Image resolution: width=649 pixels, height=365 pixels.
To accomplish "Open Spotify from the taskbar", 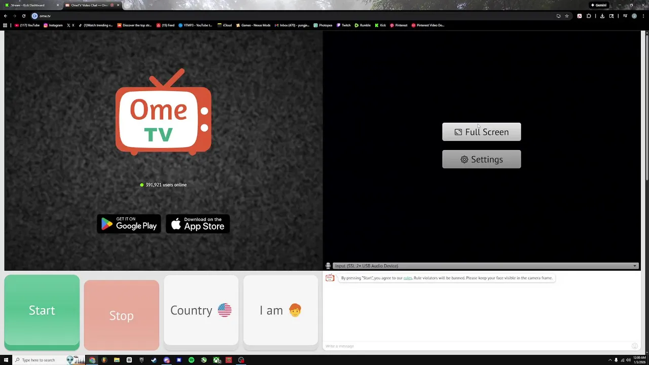I will pyautogui.click(x=191, y=360).
